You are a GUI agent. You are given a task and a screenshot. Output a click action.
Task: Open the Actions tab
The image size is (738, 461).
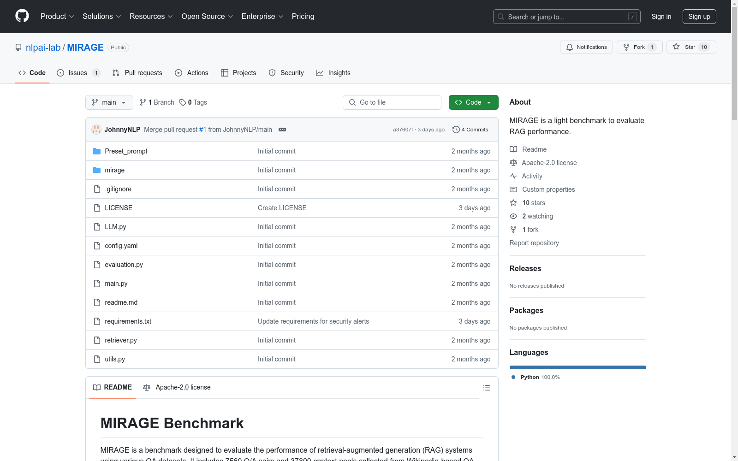[191, 73]
